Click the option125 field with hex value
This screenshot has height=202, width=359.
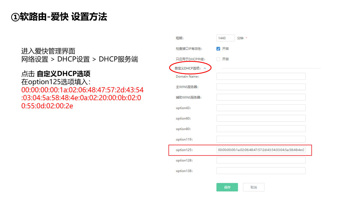261,150
